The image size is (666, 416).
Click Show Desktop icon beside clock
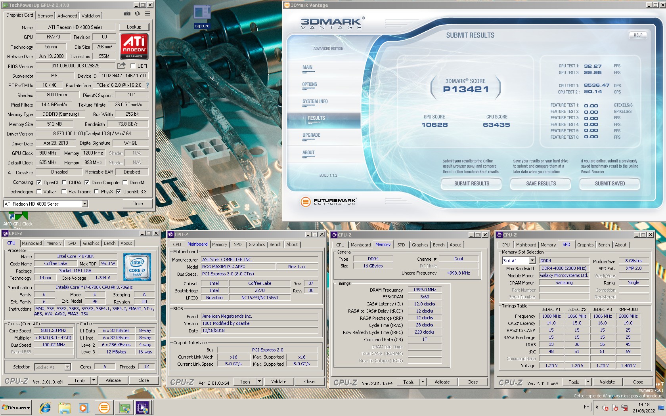(661, 408)
